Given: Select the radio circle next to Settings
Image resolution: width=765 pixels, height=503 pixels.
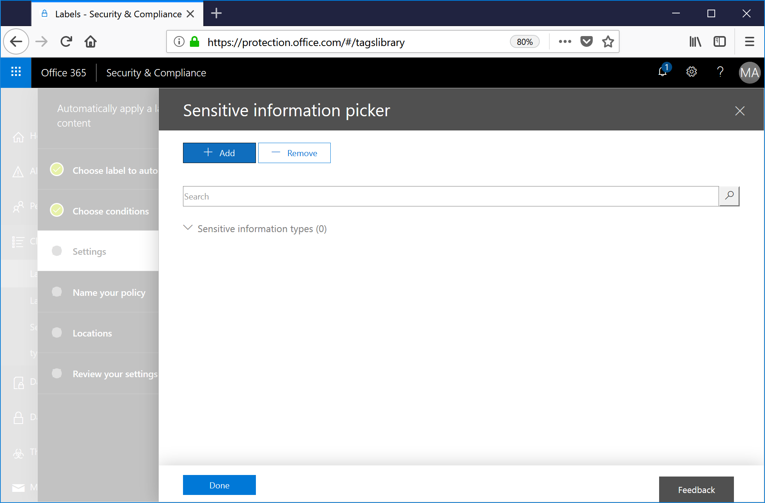Looking at the screenshot, I should click(x=57, y=251).
